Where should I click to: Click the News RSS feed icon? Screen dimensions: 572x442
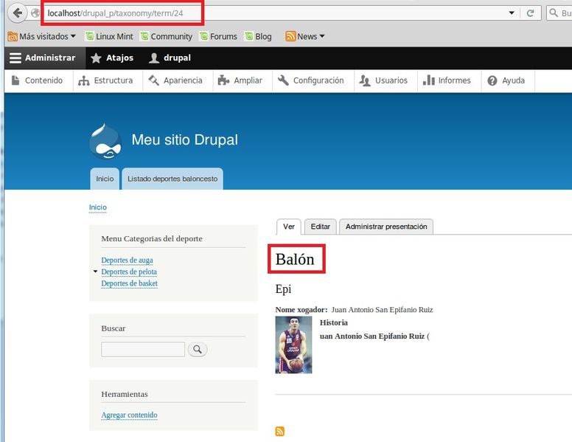(x=290, y=36)
